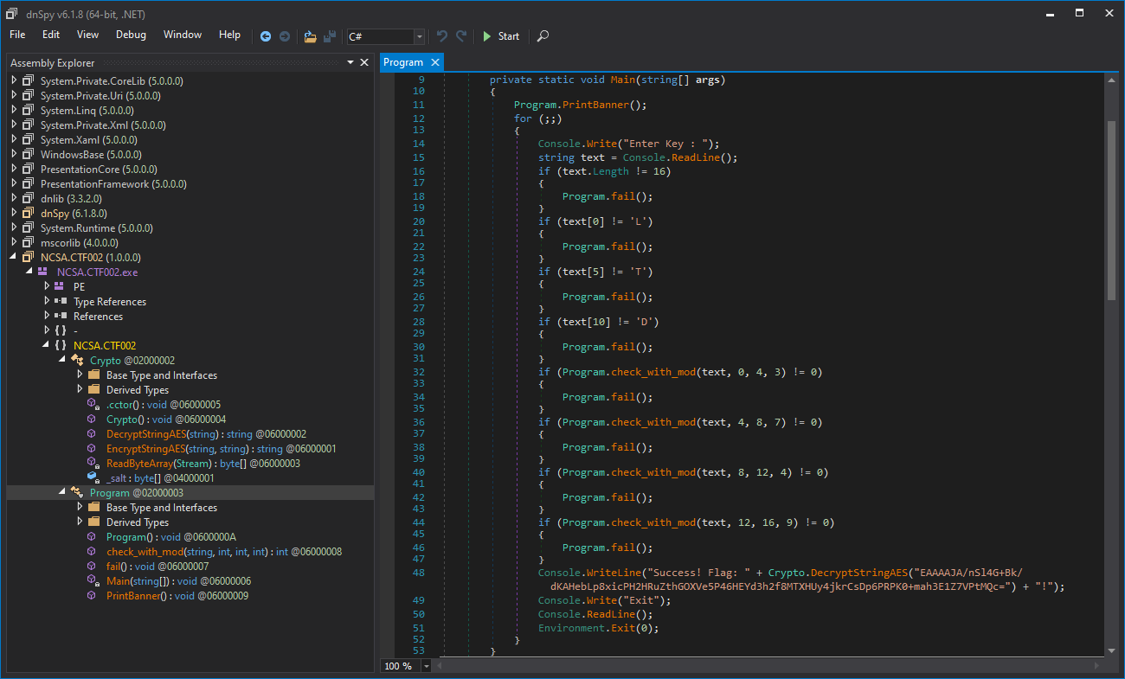Open the Edit menu
Image resolution: width=1125 pixels, height=679 pixels.
[x=51, y=35]
